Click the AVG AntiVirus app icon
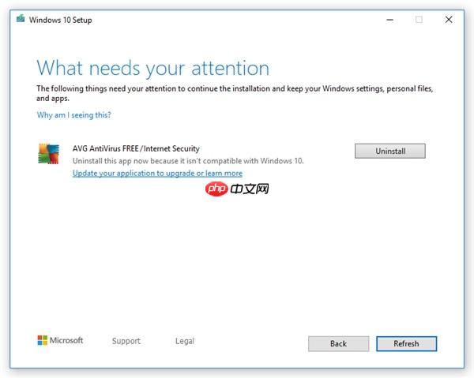This screenshot has height=378, width=474. coord(48,154)
